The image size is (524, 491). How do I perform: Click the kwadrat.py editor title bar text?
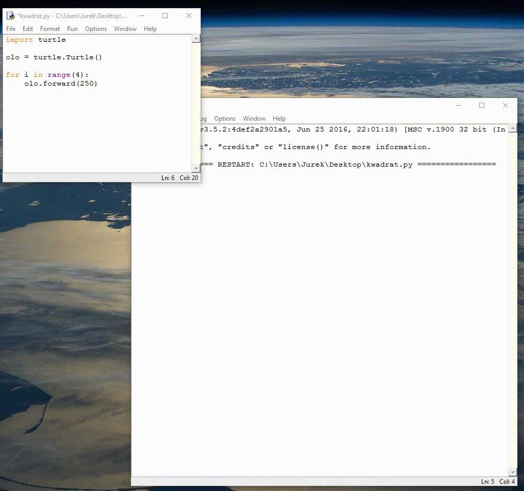72,15
